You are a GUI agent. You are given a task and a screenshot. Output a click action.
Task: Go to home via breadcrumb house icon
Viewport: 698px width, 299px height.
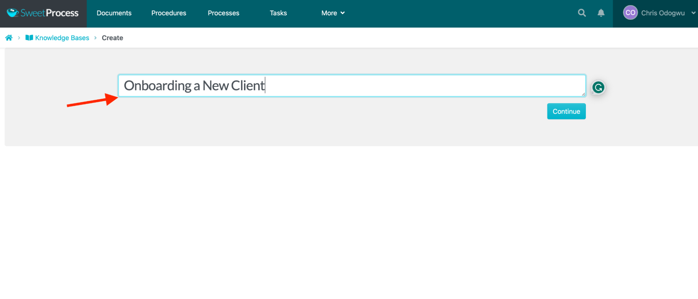click(x=9, y=38)
